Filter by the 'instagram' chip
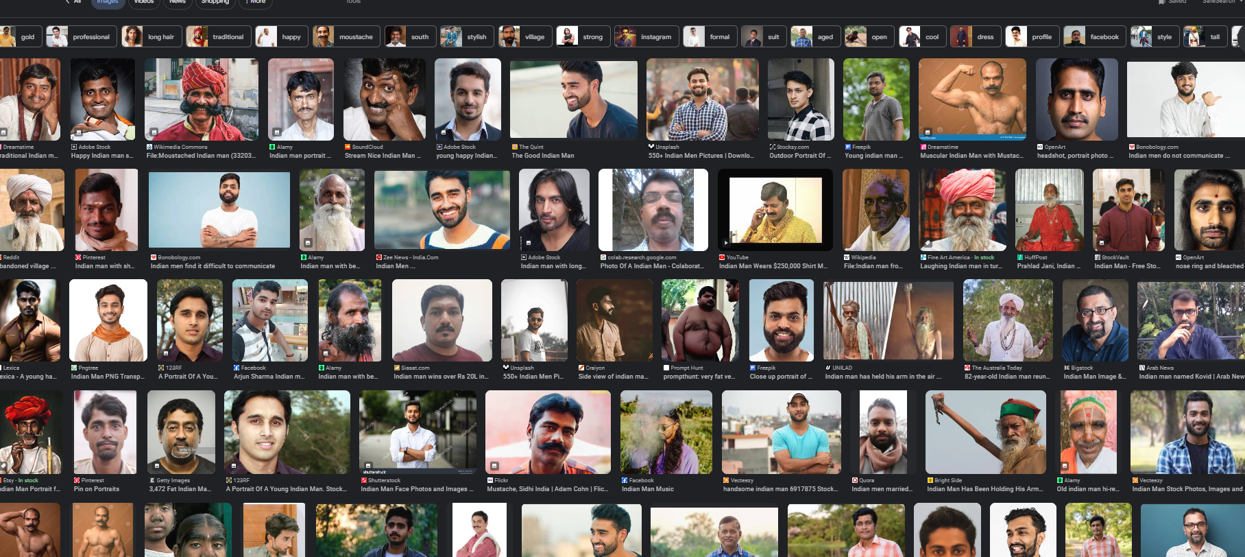Image resolution: width=1245 pixels, height=557 pixels. pos(646,37)
